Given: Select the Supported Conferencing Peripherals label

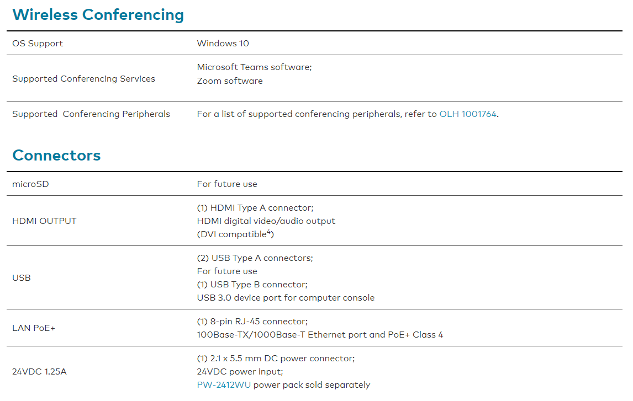Looking at the screenshot, I should pyautogui.click(x=91, y=114).
